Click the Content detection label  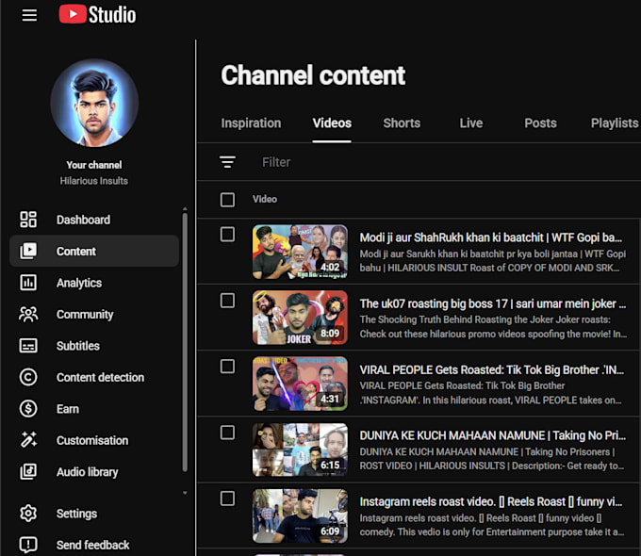tap(100, 377)
